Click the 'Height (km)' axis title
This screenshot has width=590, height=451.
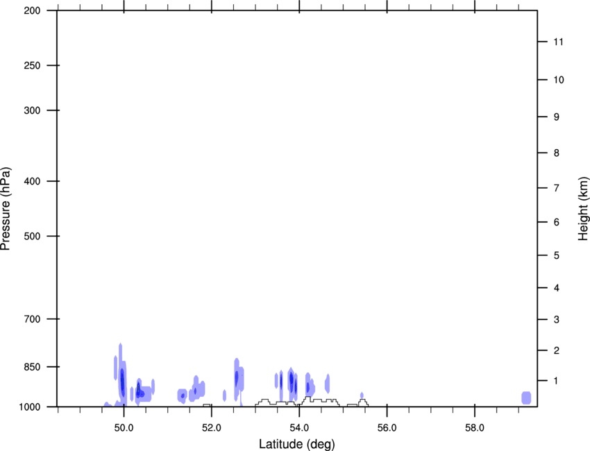pos(583,209)
